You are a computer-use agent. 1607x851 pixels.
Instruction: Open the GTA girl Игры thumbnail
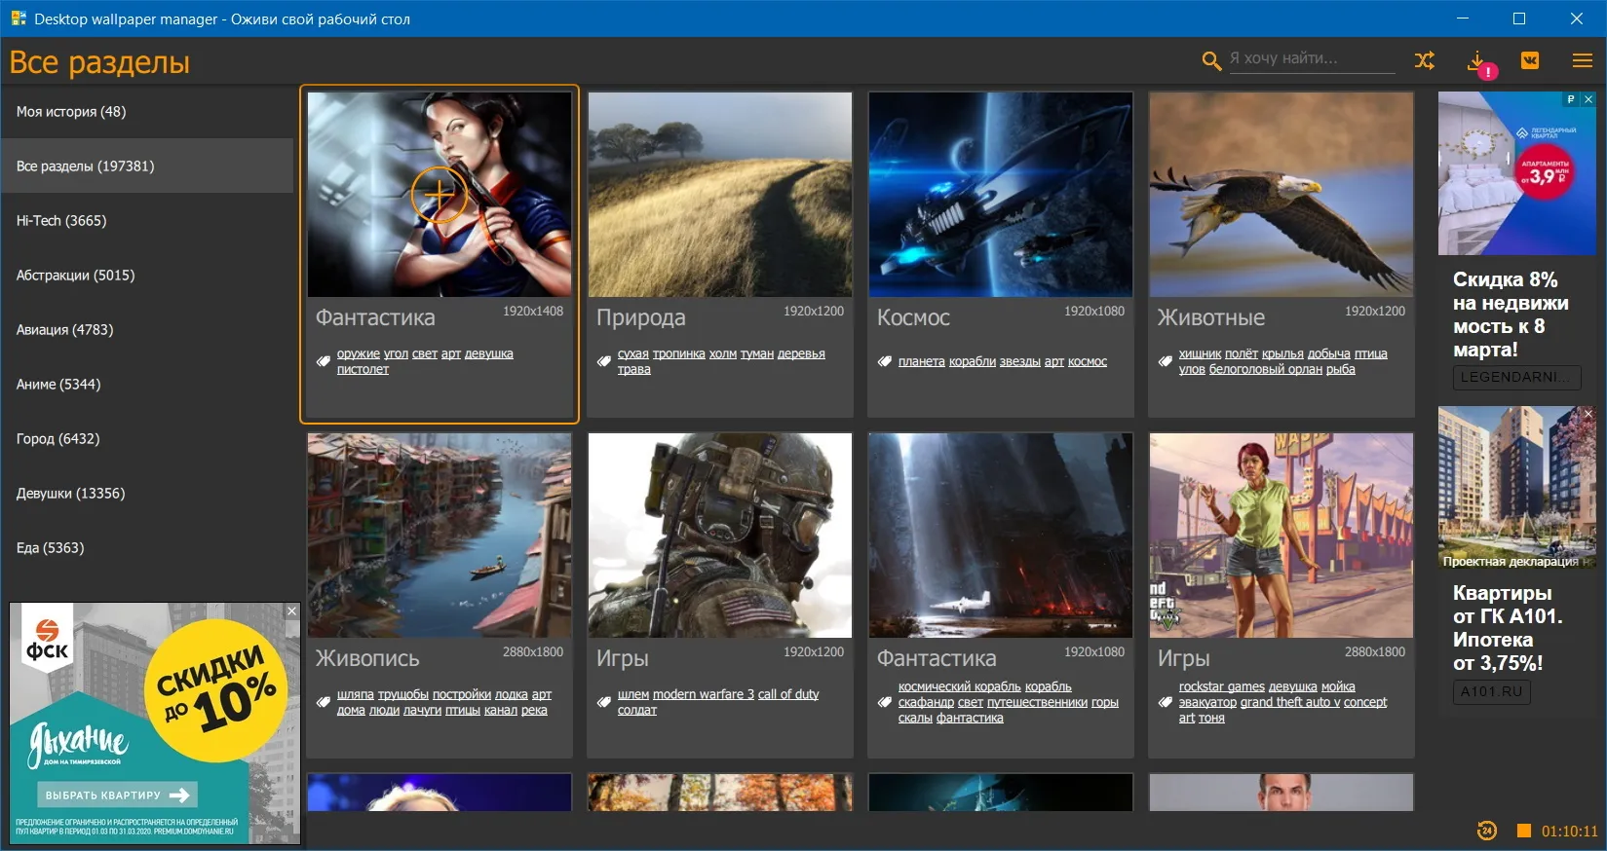(1282, 536)
